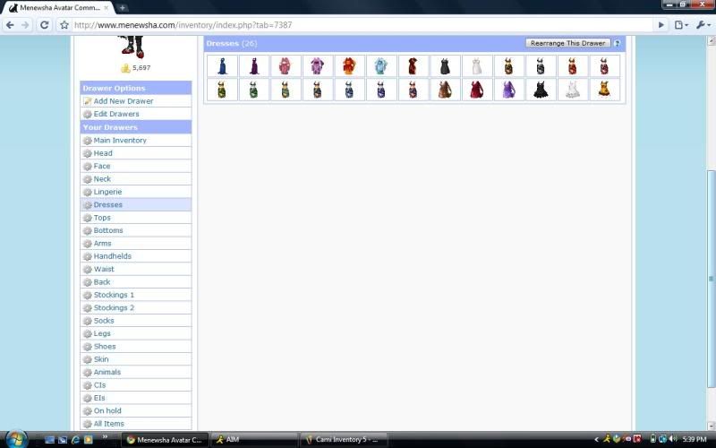The height and width of the screenshot is (448, 716).
Task: Choose the yellow-gold dress item
Action: pos(605,90)
